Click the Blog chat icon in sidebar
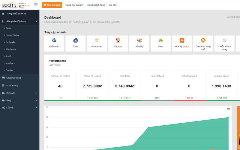Image resolution: width=240 pixels, height=150 pixels. [3, 100]
